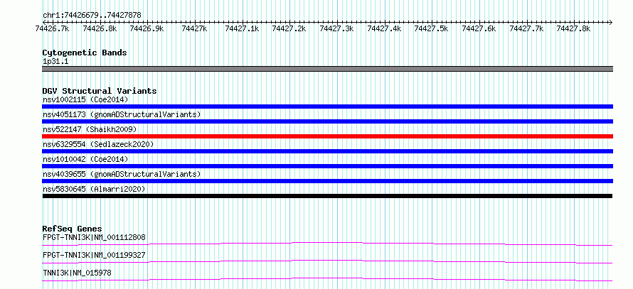Viewport: 633px width, 289px height.
Task: Click the nsv4039655 gnomAD blue variant bar
Action: click(327, 181)
